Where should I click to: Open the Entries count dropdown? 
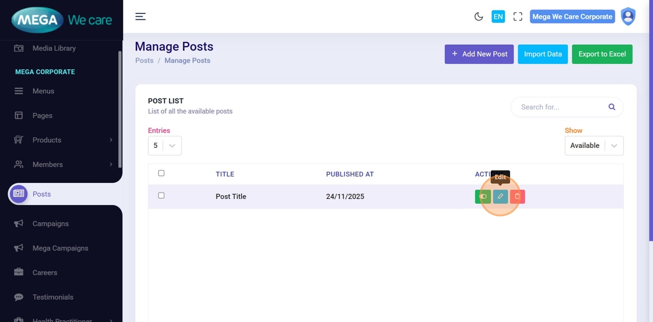point(164,146)
